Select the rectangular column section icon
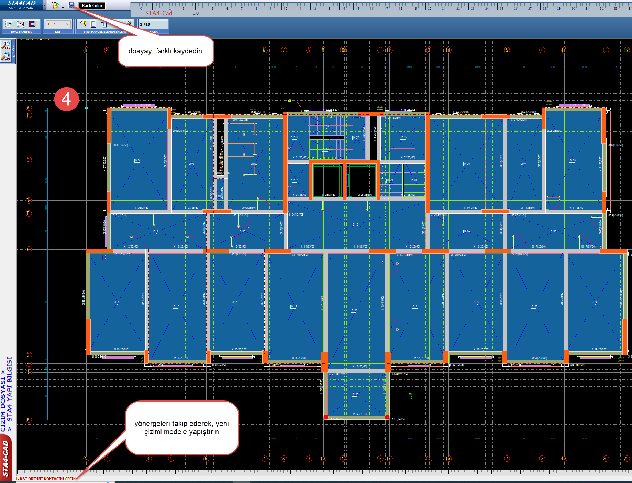 point(93,24)
